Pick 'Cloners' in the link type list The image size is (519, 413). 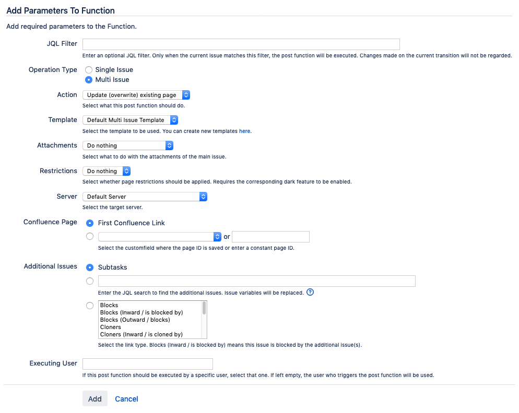tap(111, 327)
